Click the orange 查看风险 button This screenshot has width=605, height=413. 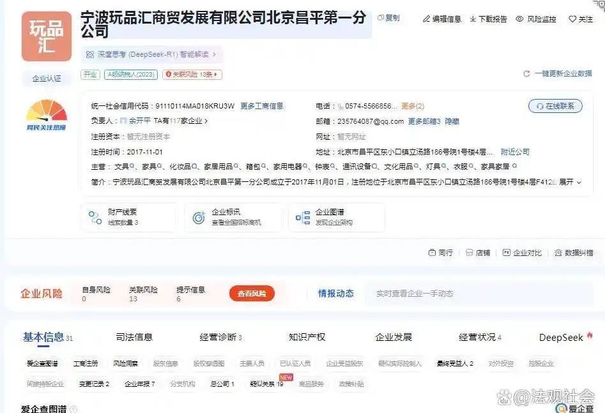click(x=252, y=294)
